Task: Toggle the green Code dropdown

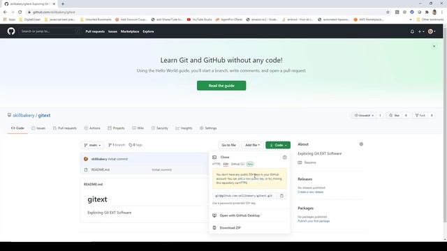Action: pos(278,145)
